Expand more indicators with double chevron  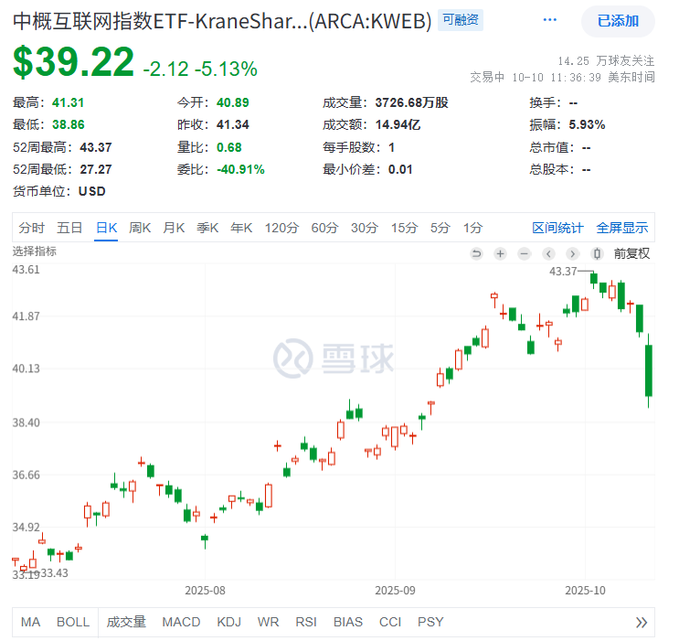pos(642,623)
